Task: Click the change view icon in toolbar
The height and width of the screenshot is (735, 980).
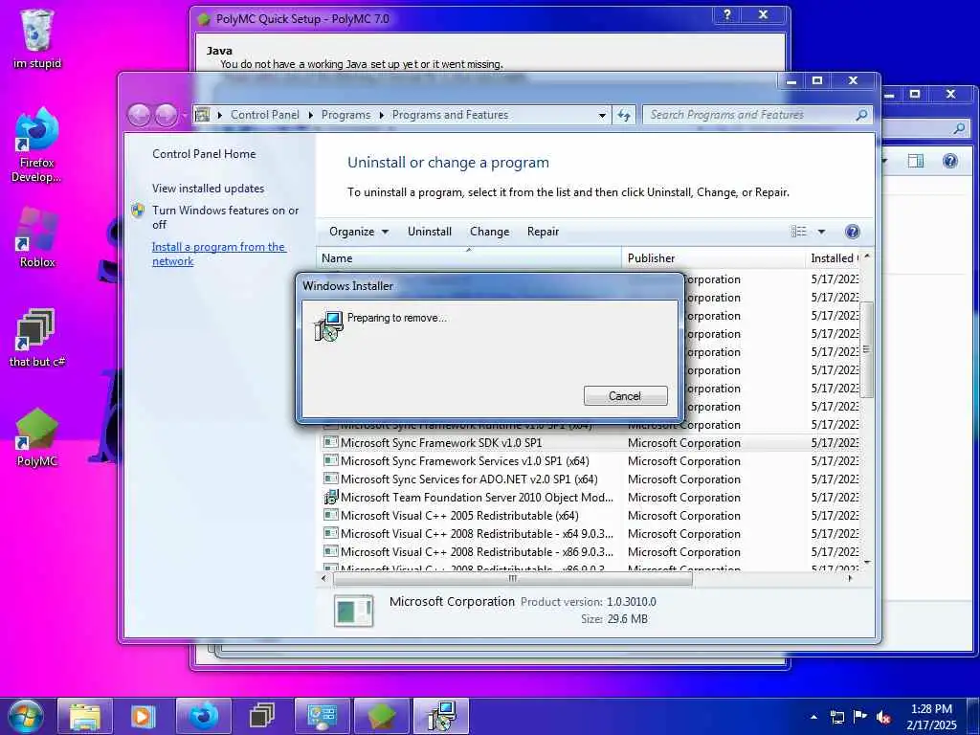Action: point(799,232)
